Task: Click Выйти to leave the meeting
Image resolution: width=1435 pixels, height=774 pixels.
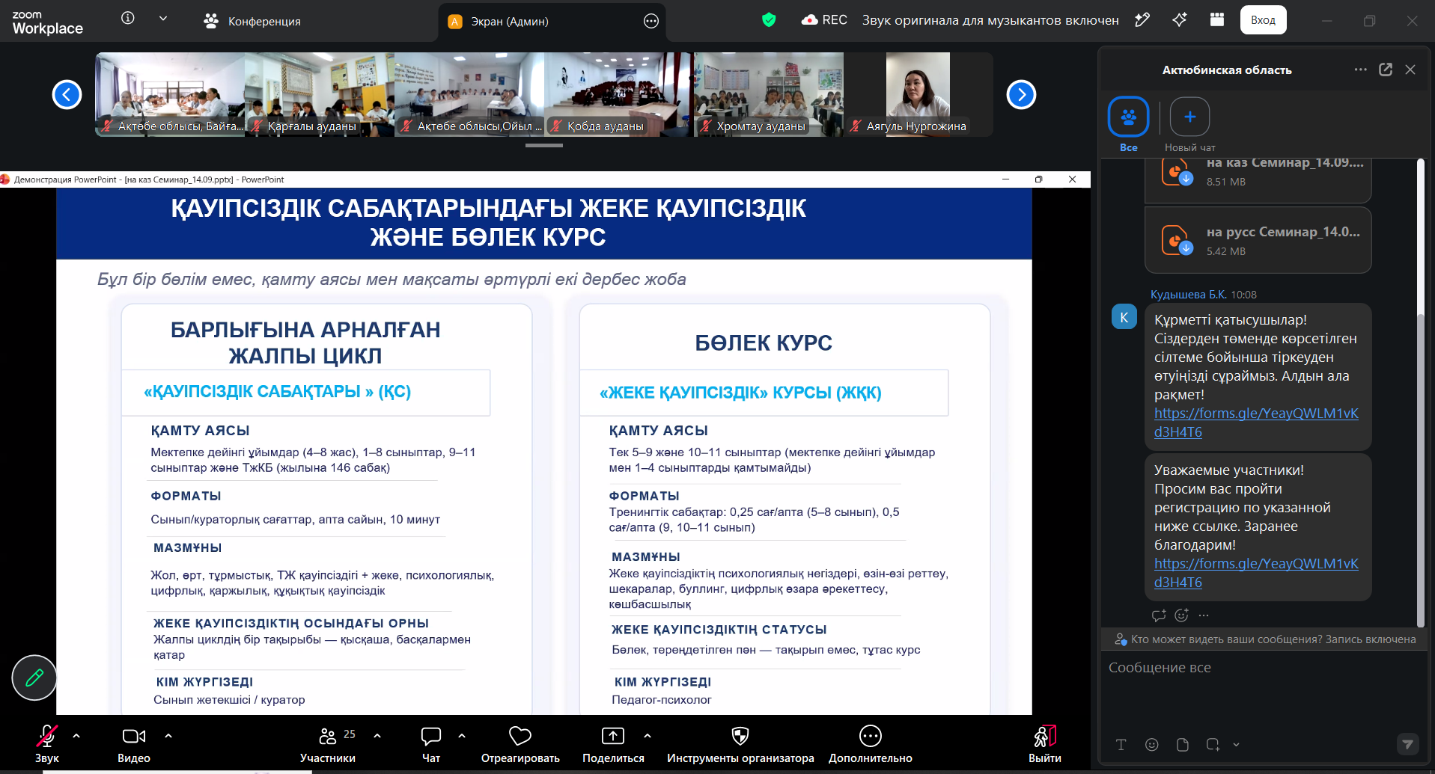Action: (x=1045, y=743)
